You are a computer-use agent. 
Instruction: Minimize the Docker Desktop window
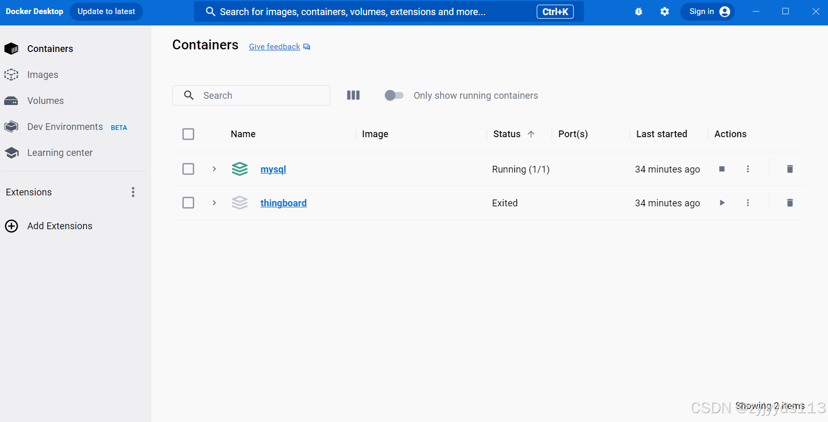tap(756, 11)
